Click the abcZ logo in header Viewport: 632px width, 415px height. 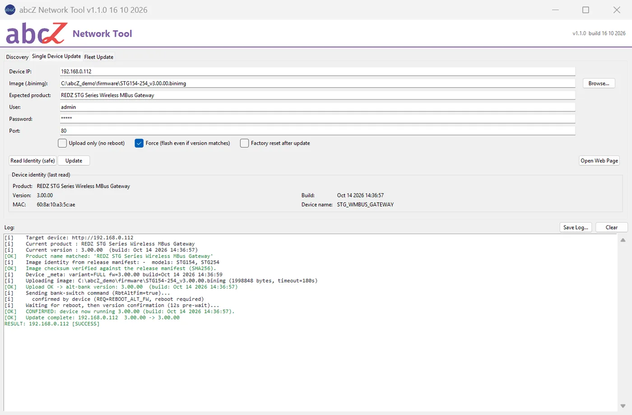36,33
